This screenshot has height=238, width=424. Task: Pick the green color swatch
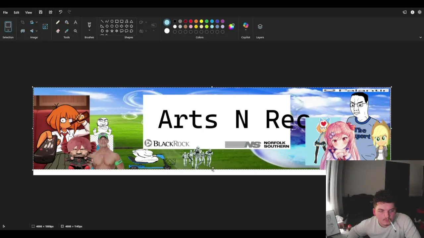(207, 21)
